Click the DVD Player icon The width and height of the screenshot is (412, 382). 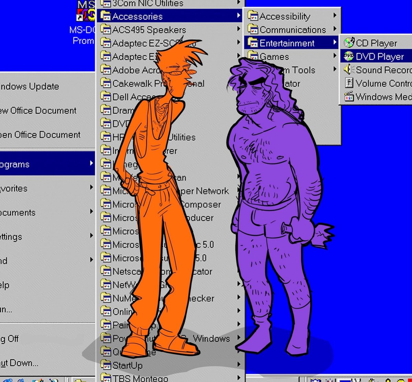tap(349, 56)
